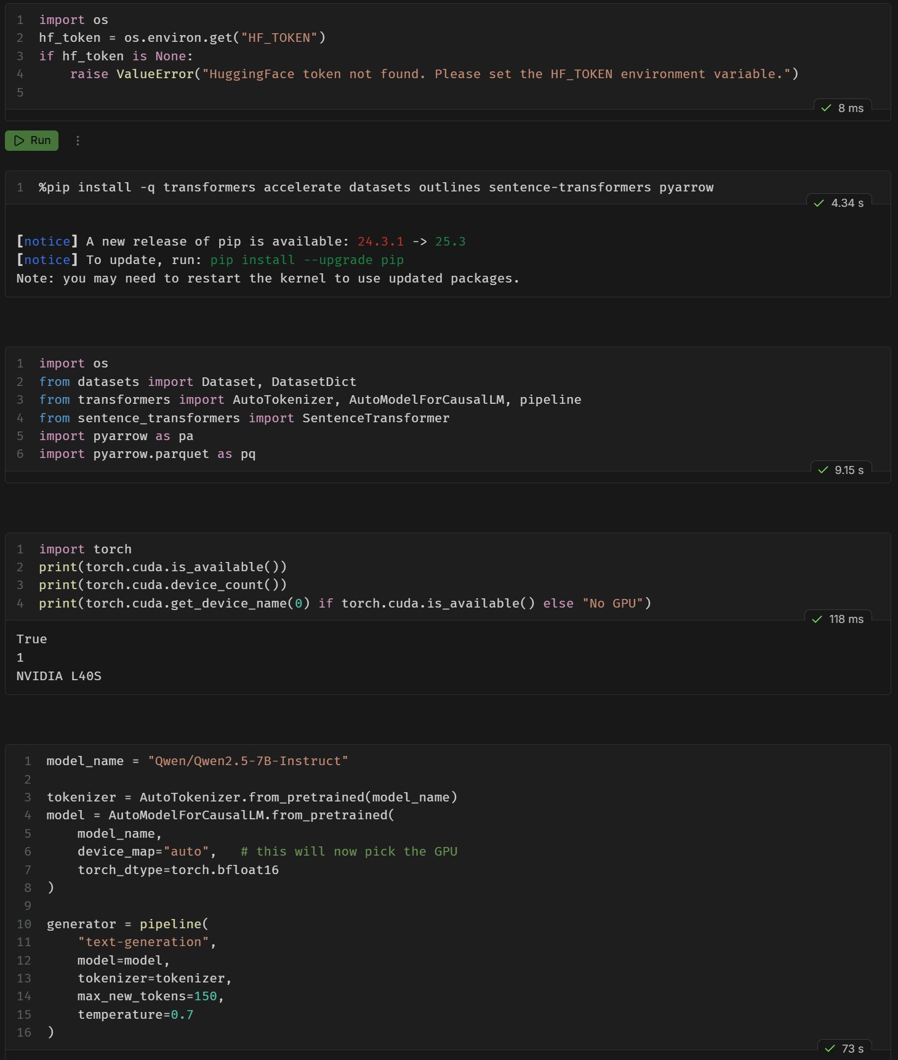Click the 118 ms execution status badge
This screenshot has height=1060, width=898.
click(x=838, y=619)
